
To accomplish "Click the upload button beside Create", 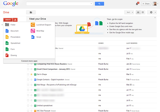I will [x=15, y=20].
